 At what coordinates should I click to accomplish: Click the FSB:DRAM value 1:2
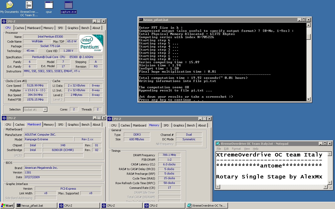point(169,160)
